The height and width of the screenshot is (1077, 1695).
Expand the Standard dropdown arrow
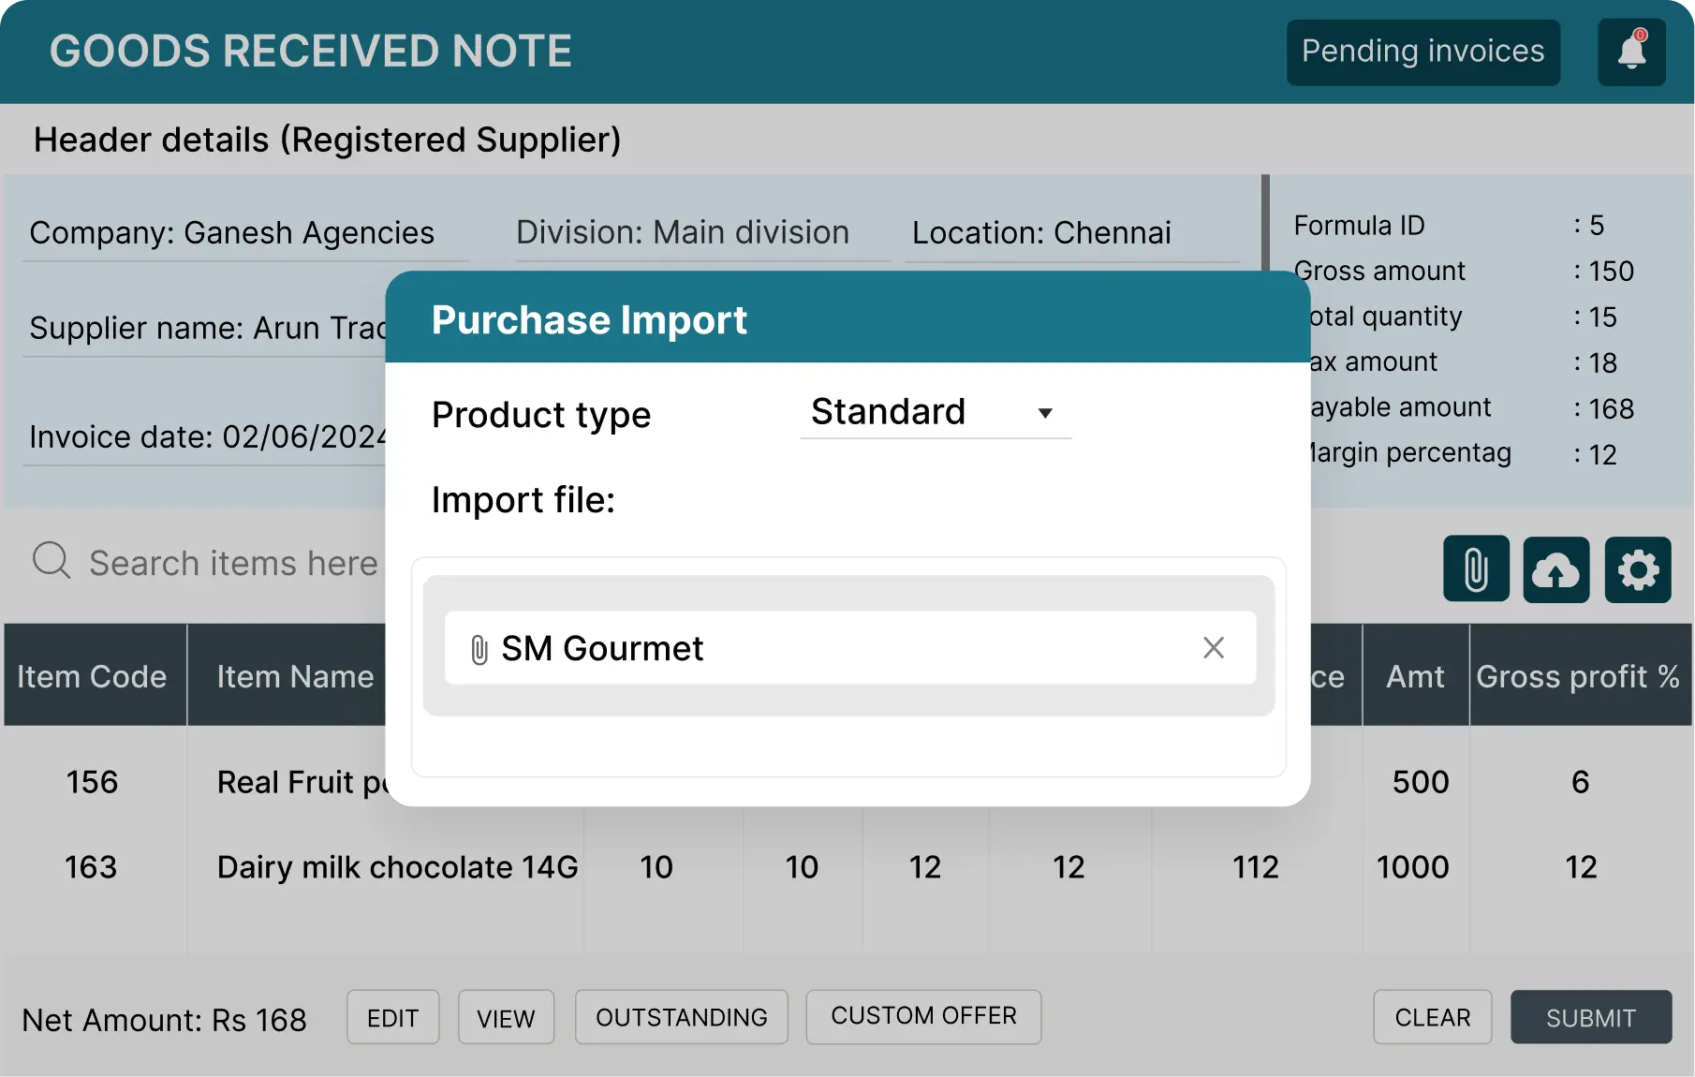click(1046, 413)
